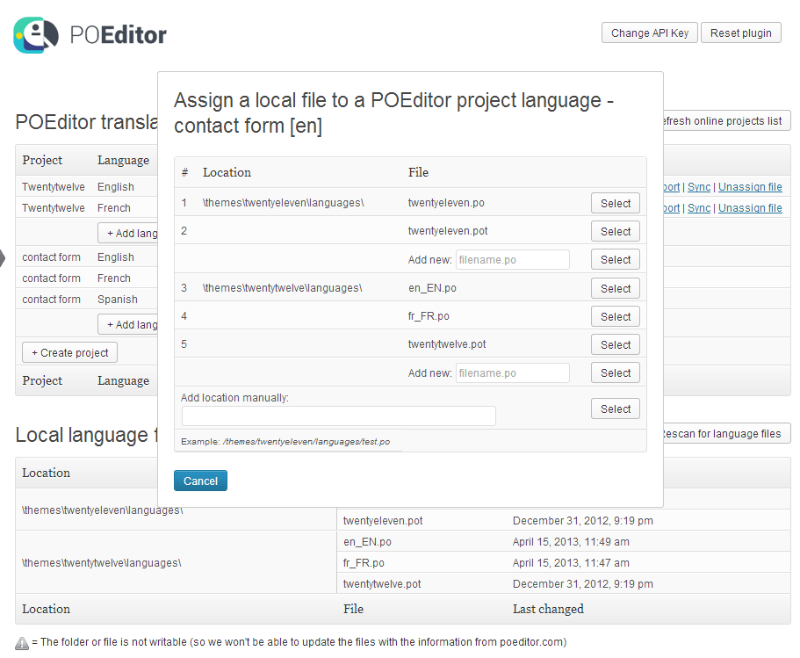
Task: Pick the fr_FR.po file's Select button
Action: pyautogui.click(x=615, y=317)
